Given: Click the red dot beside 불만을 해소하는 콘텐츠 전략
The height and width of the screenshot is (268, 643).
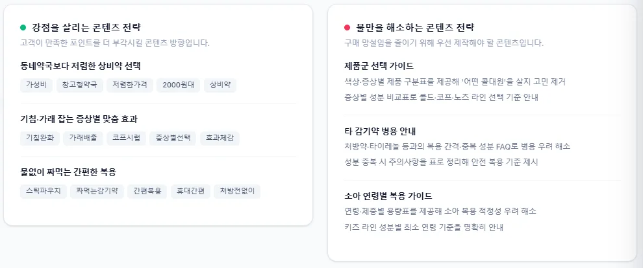Looking at the screenshot, I should [347, 28].
